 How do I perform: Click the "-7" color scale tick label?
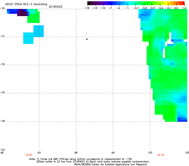(x=111, y=8)
